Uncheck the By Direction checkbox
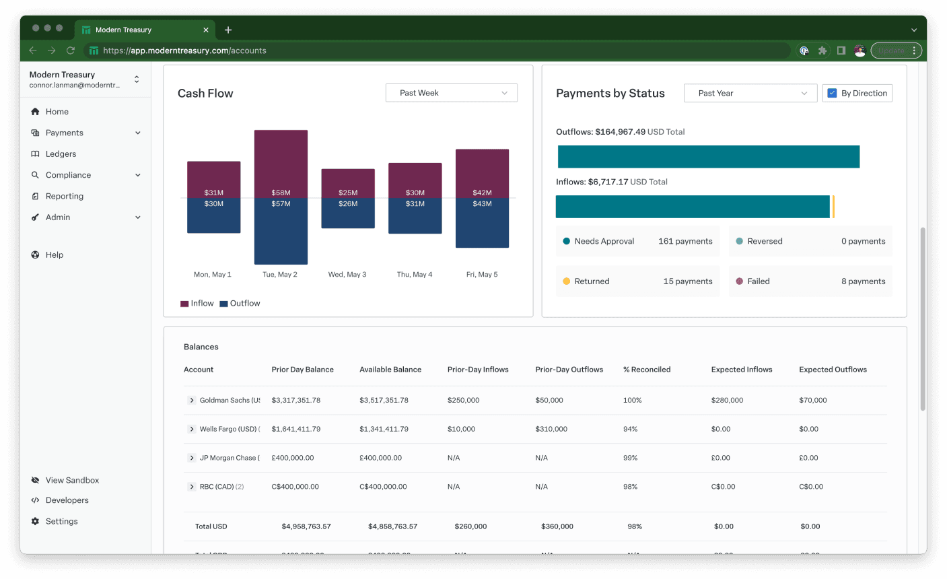Screen dimensions: 947x579 pyautogui.click(x=832, y=94)
